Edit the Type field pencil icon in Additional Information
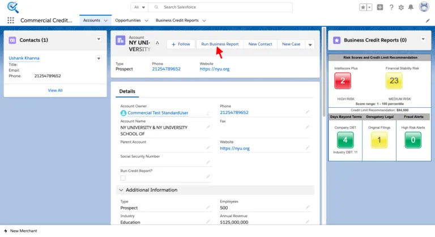This screenshot has height=237, width=435. (208, 208)
